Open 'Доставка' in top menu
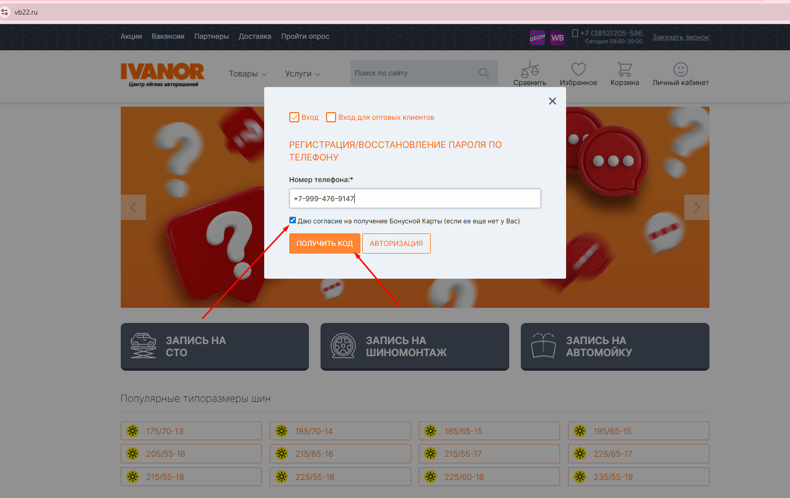 tap(255, 36)
